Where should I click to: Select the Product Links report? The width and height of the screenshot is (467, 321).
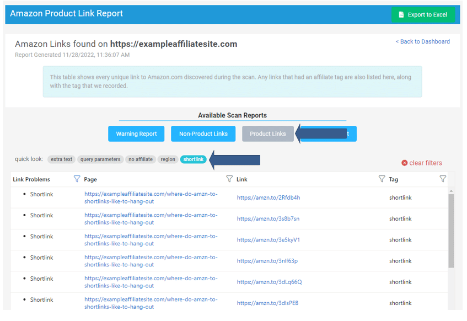268,134
